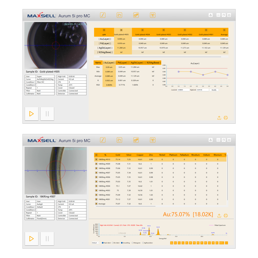Open the Default dropdown below the spectrum
Screen dimensions: 258x258
point(95,243)
